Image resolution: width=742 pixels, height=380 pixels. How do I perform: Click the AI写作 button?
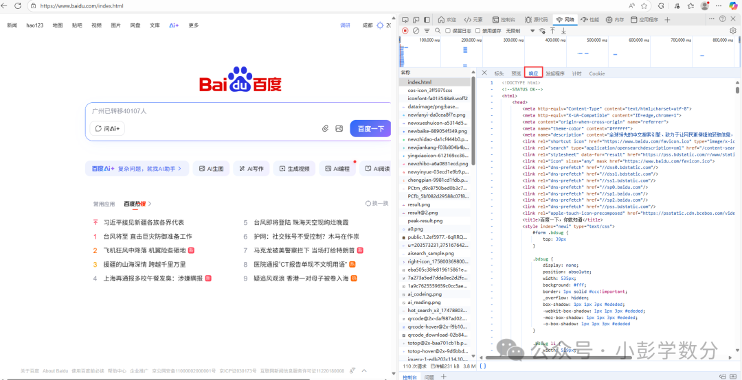click(x=251, y=168)
